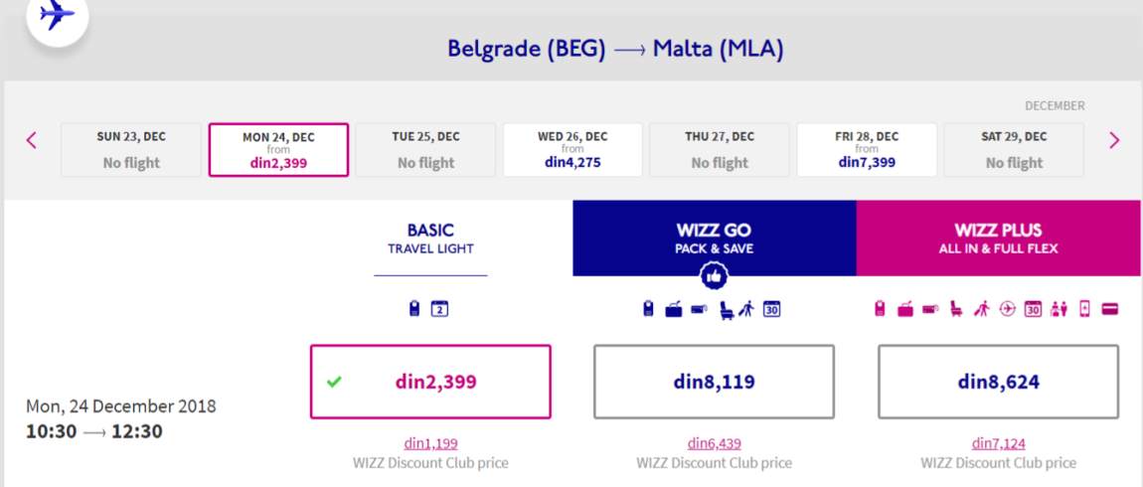Show later dates with right arrow
The image size is (1143, 487).
click(x=1114, y=140)
